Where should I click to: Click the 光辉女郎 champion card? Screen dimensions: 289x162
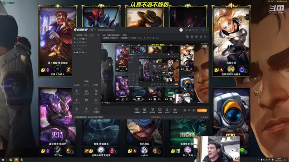(x=231, y=41)
